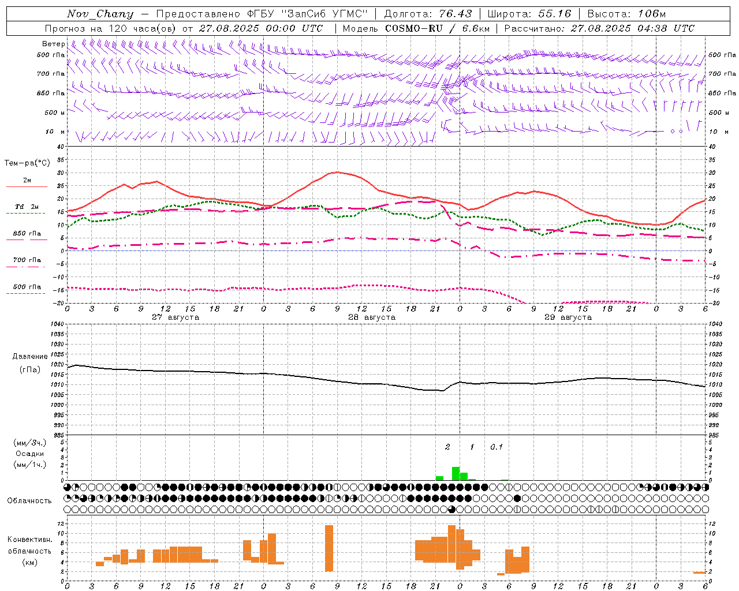Select the Долгота: 76.43 value
The height and width of the screenshot is (591, 739).
coord(428,14)
